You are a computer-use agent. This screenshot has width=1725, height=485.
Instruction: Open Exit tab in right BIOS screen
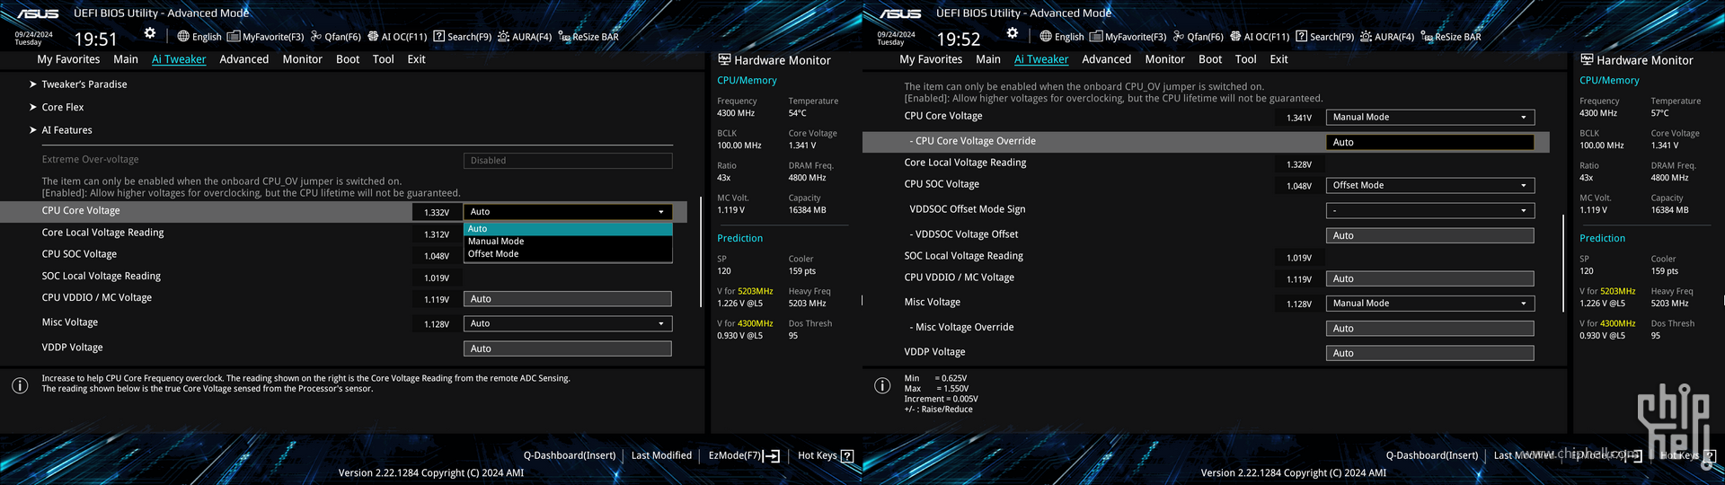click(1278, 59)
